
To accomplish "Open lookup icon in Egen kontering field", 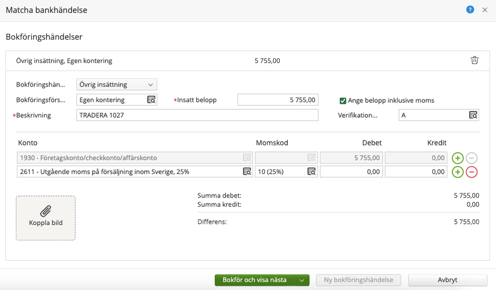I will (x=151, y=100).
